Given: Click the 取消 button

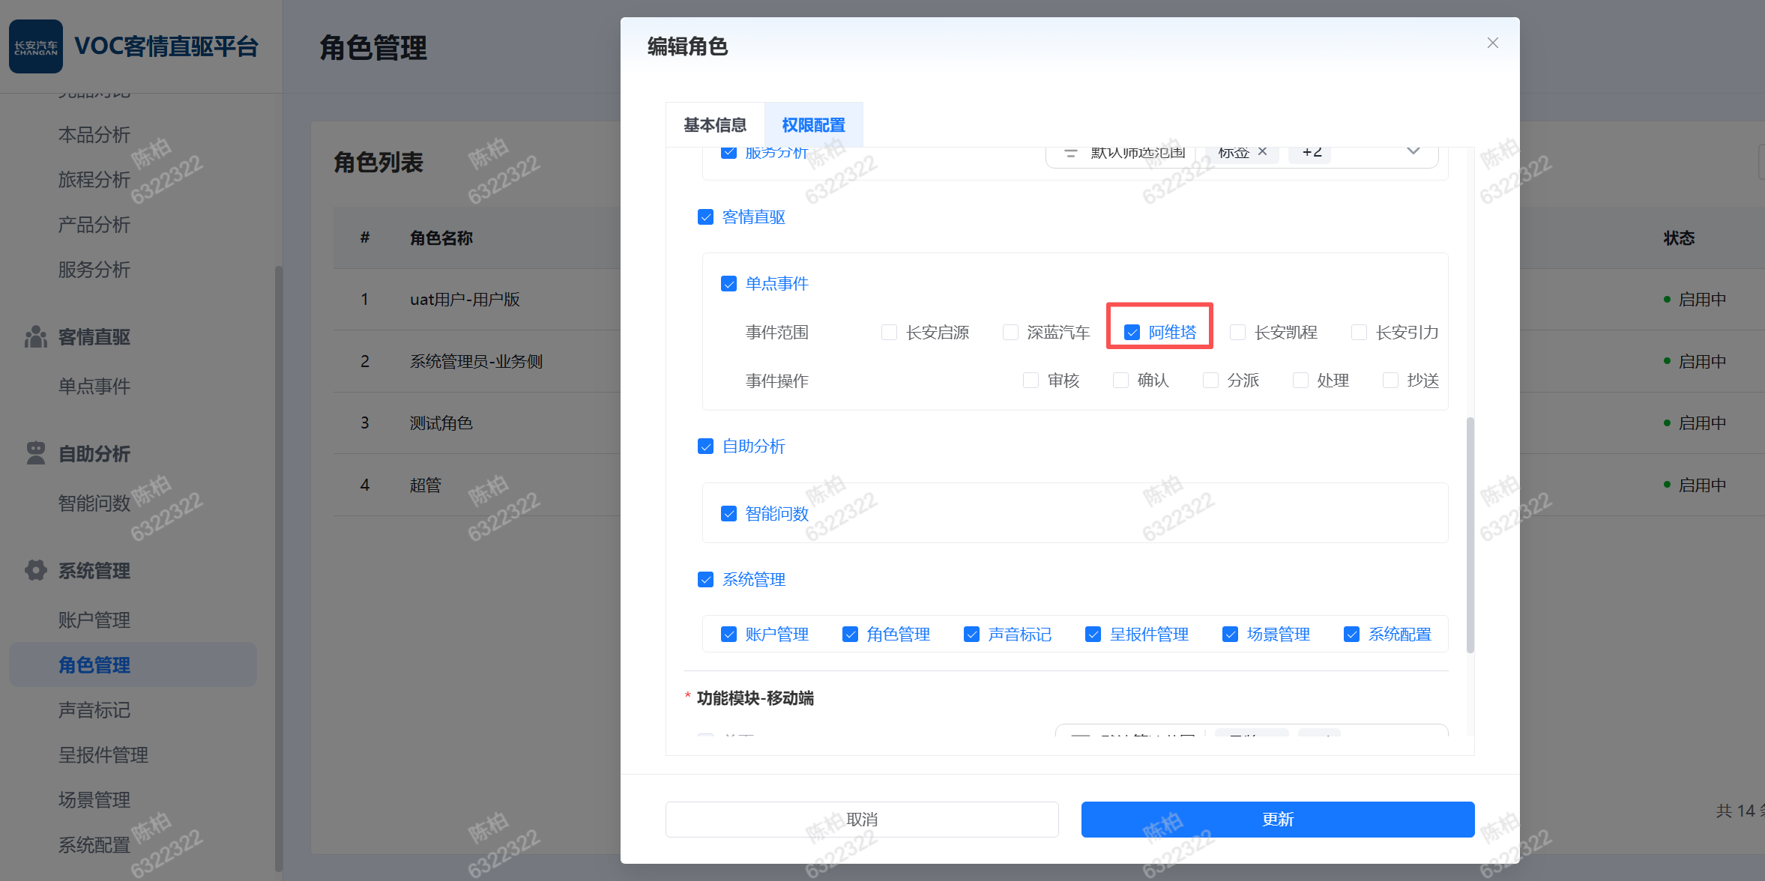Looking at the screenshot, I should (x=861, y=820).
